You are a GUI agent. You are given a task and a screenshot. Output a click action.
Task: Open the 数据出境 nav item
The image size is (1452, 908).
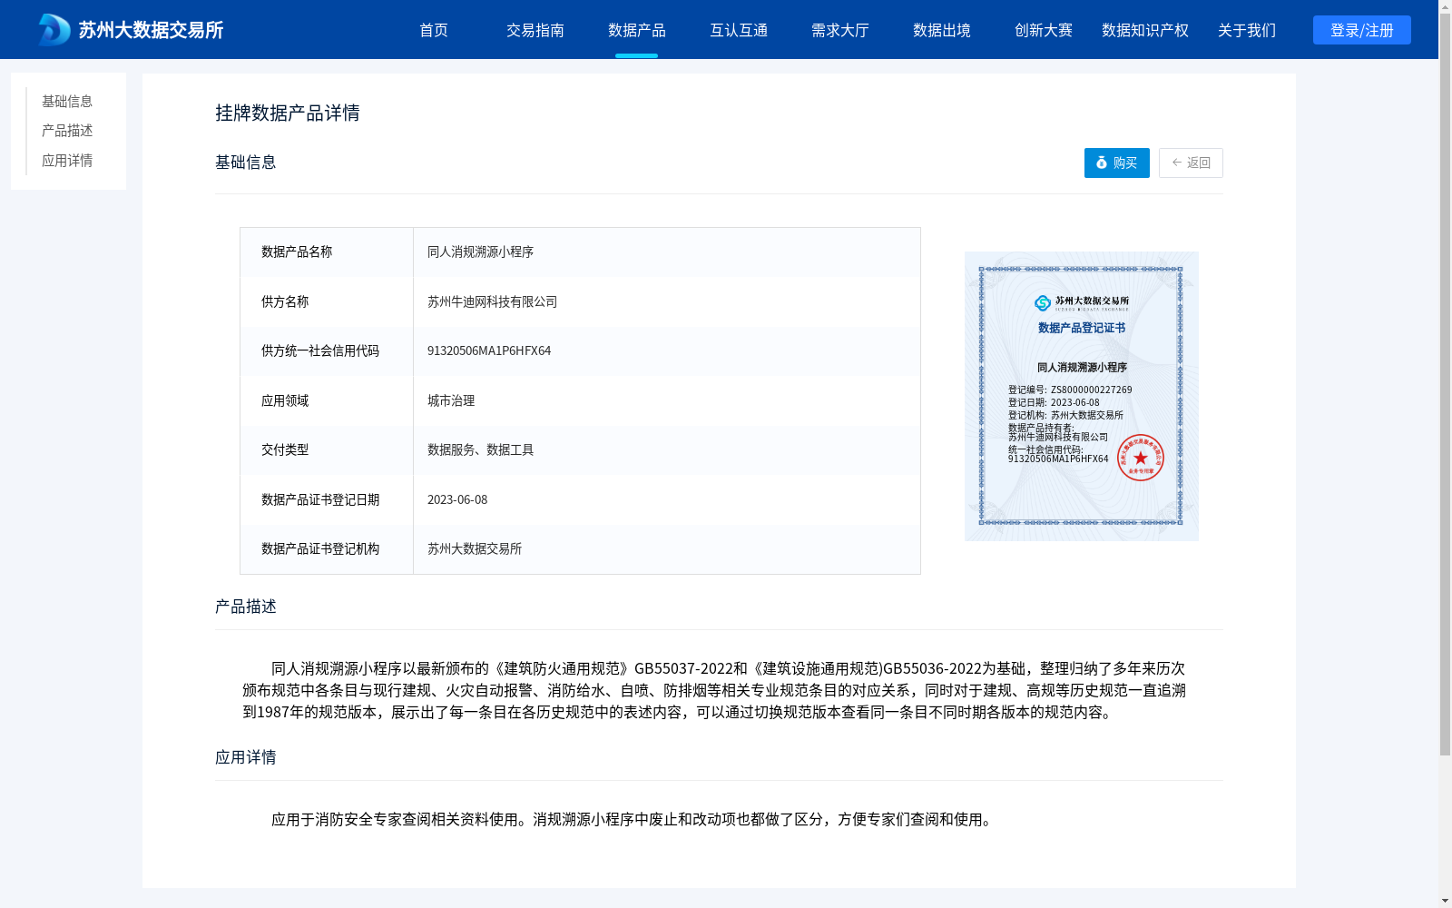942,30
